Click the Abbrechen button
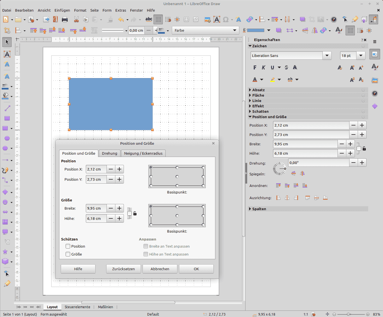383x317 pixels. coord(160,269)
